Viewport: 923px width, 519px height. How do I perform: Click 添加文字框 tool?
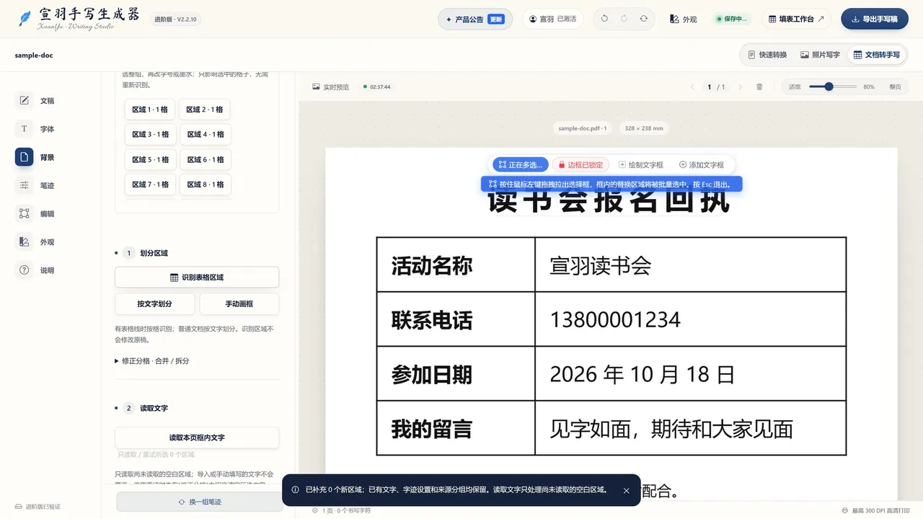[702, 165]
